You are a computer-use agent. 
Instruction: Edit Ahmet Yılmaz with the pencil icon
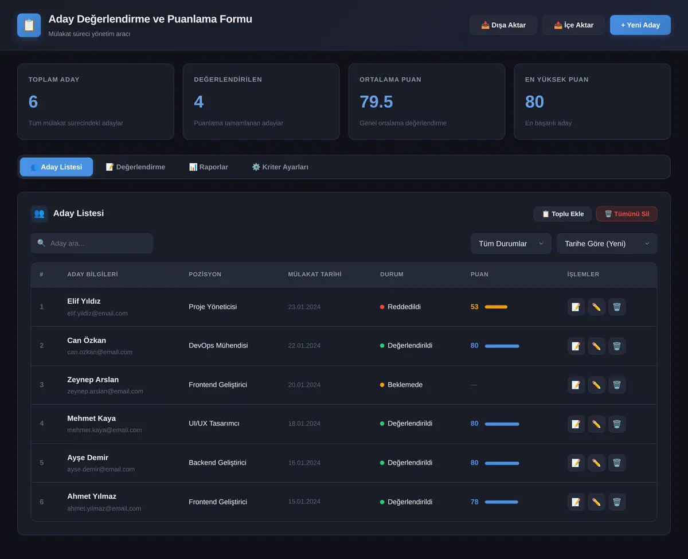(x=596, y=502)
